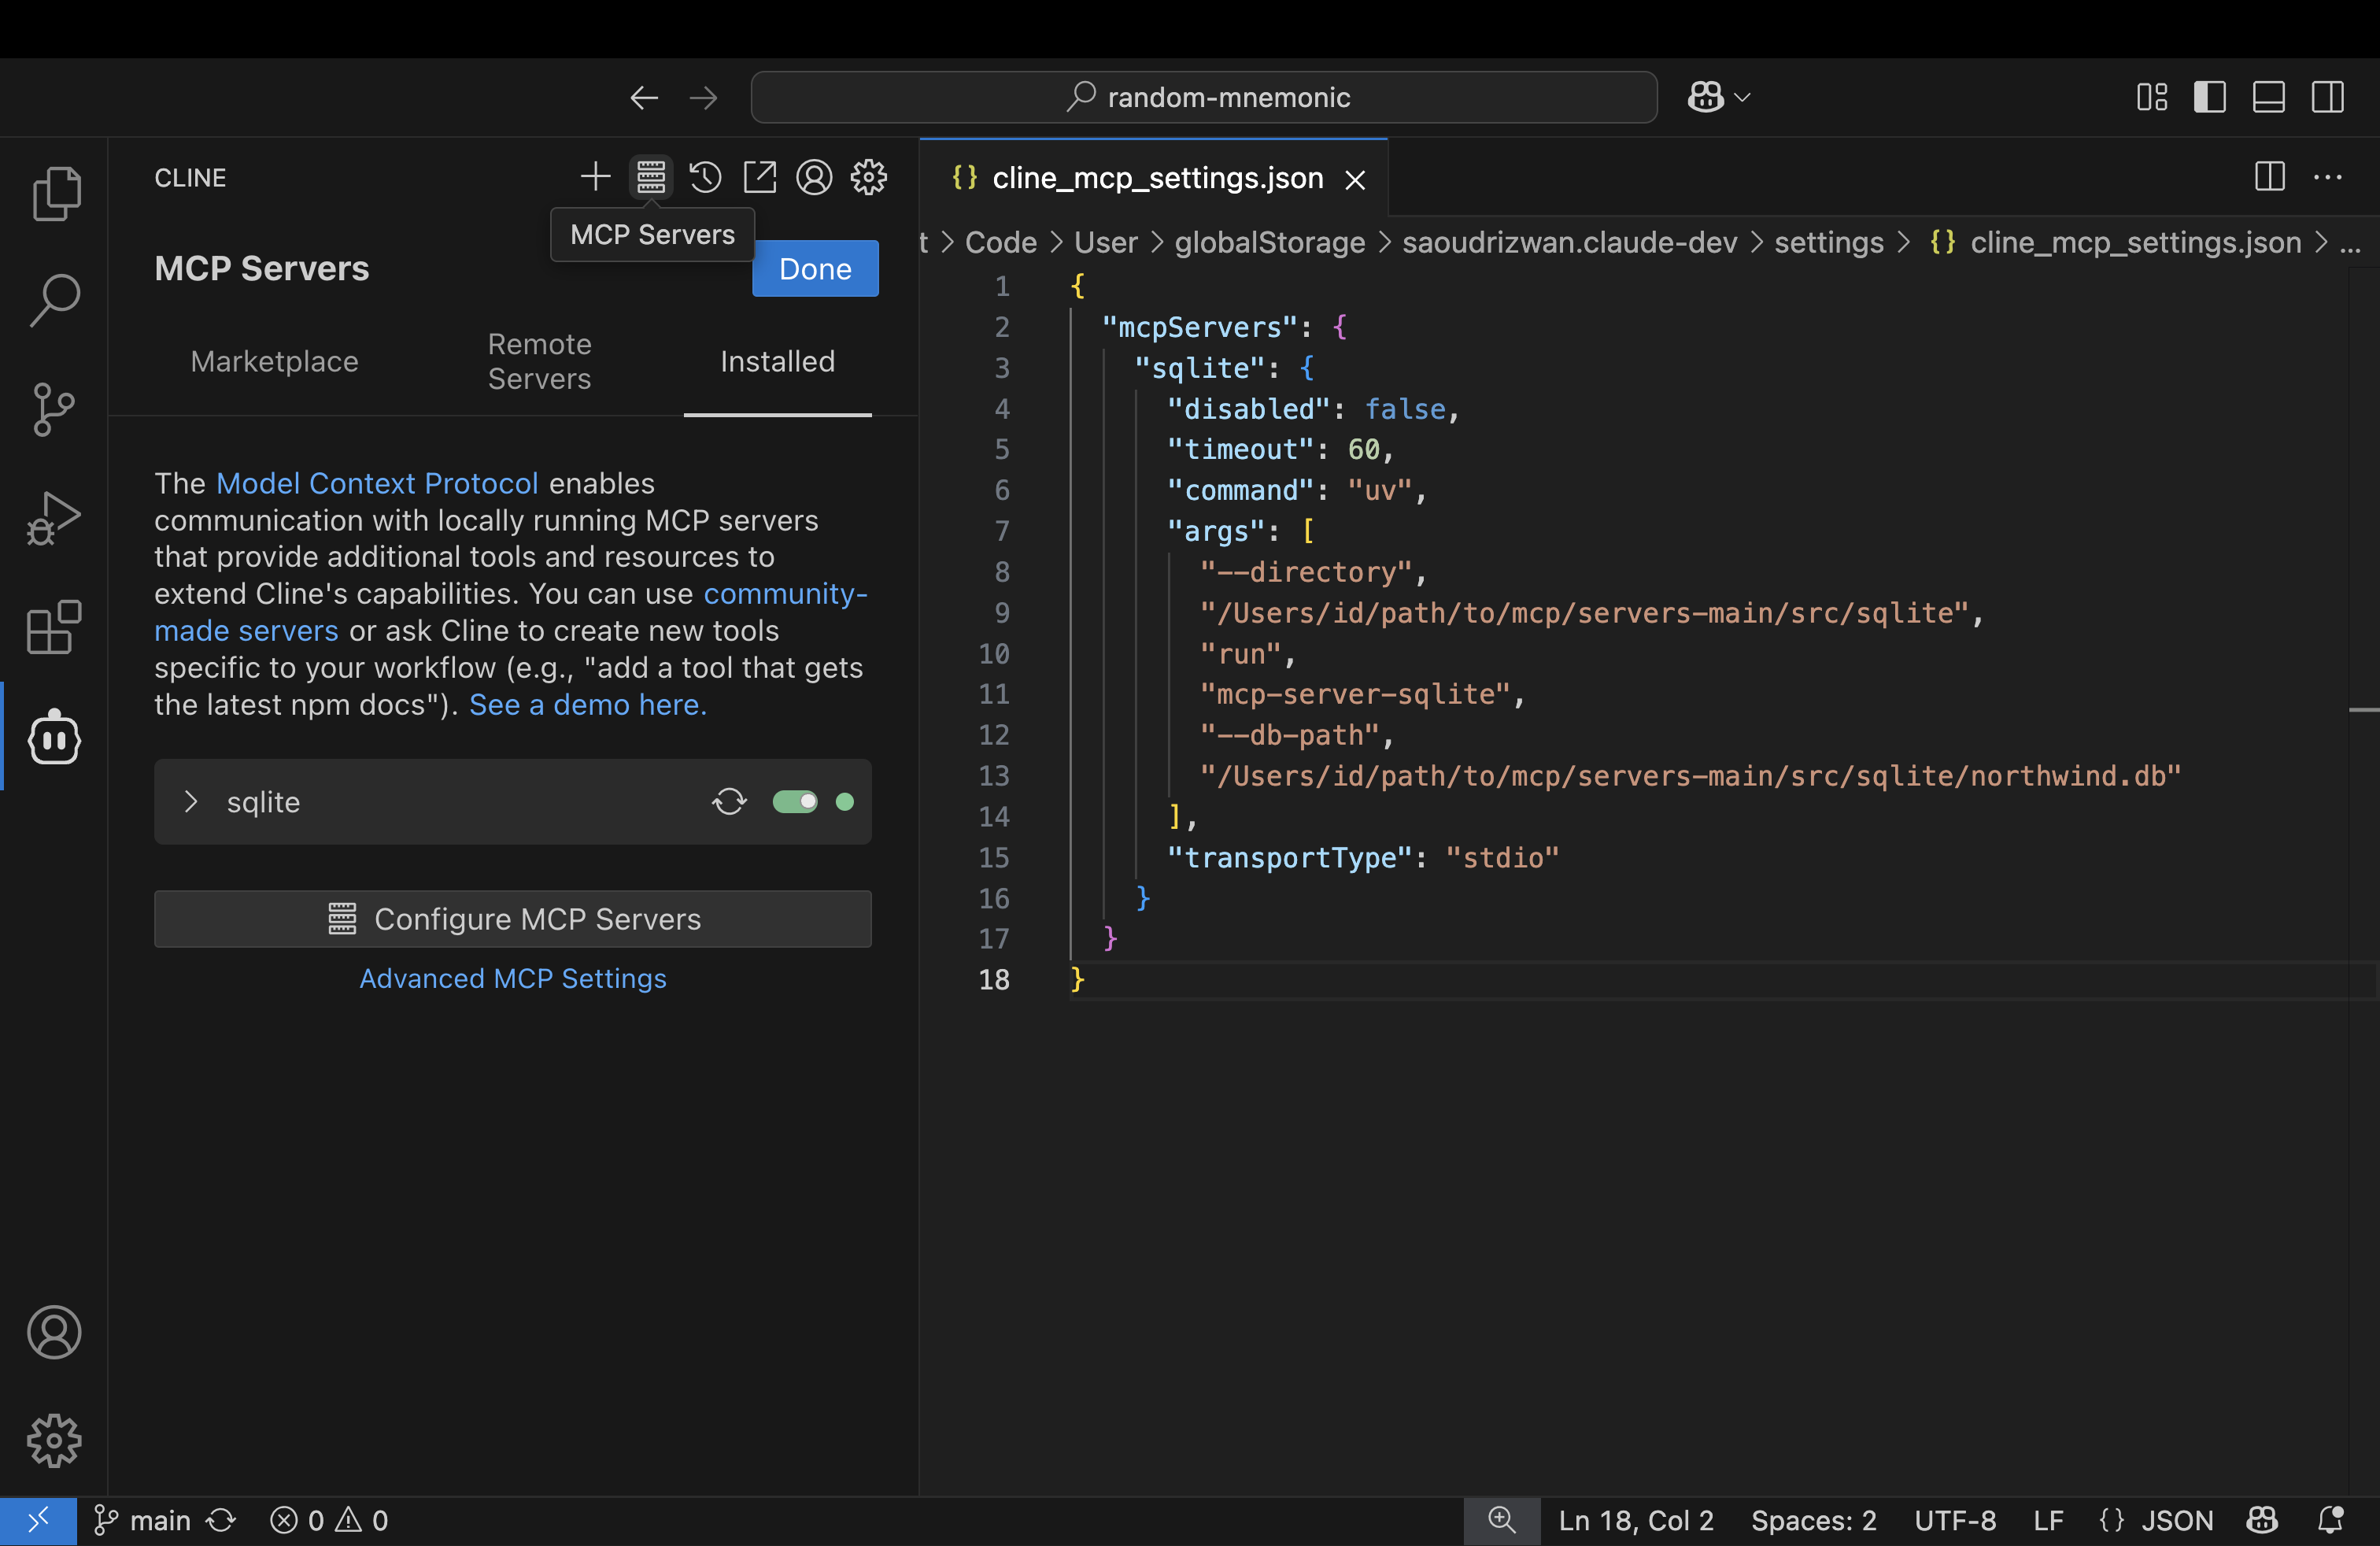Open Cline task history
This screenshot has height=1546, width=2380.
click(705, 177)
